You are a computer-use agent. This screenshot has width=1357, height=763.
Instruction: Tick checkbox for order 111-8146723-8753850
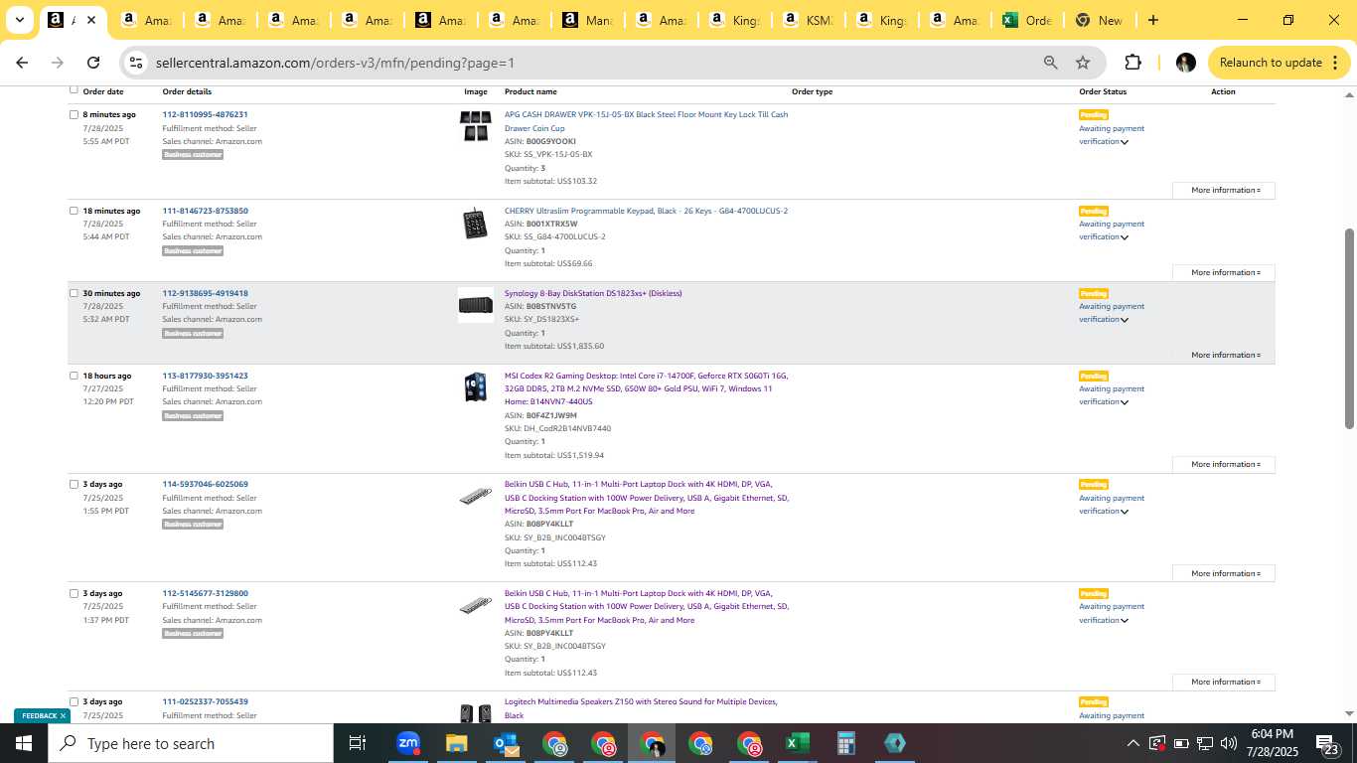(x=74, y=211)
